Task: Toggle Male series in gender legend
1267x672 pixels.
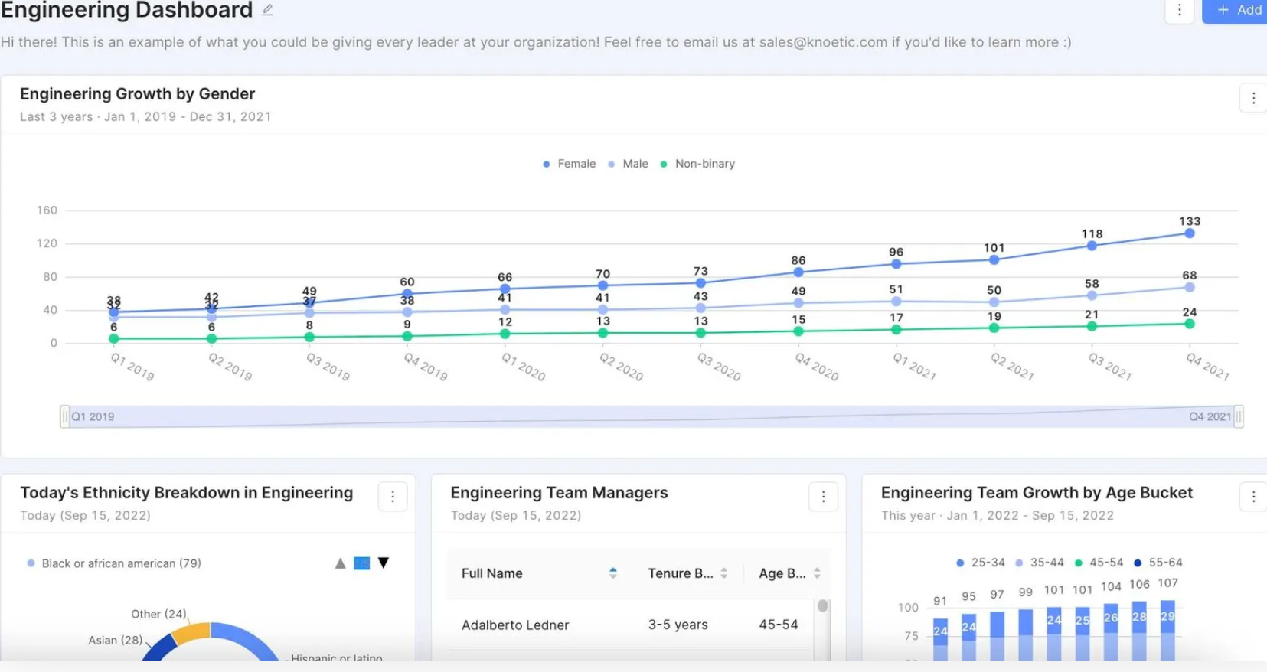Action: (628, 164)
